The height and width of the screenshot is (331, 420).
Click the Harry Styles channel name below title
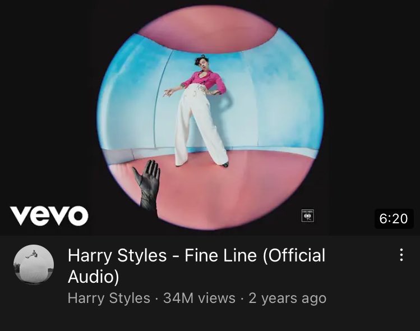click(x=109, y=298)
